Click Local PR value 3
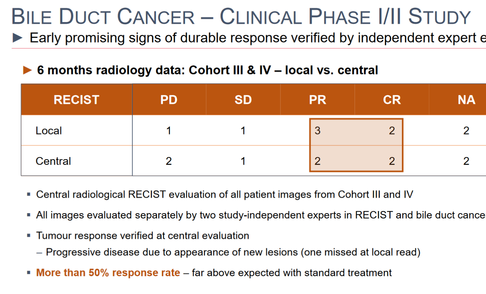Image resolution: width=486 pixels, height=294 pixels. (x=317, y=131)
